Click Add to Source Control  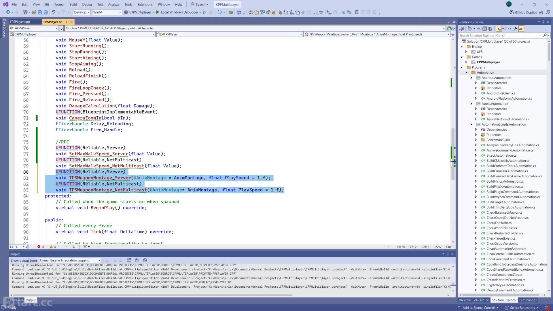478,308
